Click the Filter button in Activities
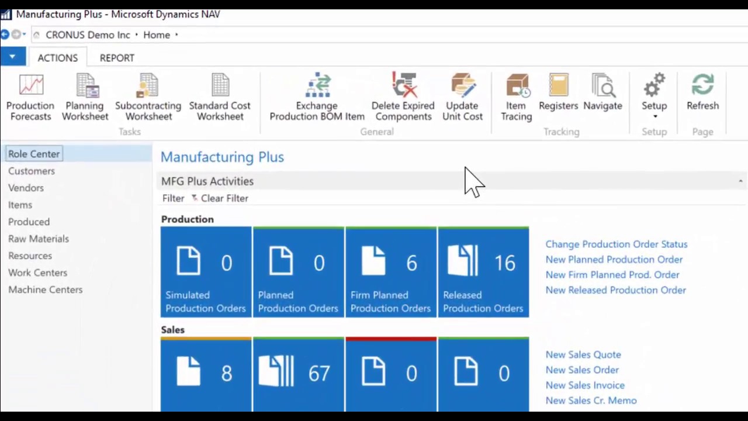Screen dimensions: 748x421 (x=173, y=198)
